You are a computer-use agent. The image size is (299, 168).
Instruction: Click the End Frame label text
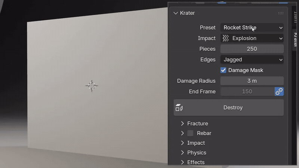click(x=202, y=91)
